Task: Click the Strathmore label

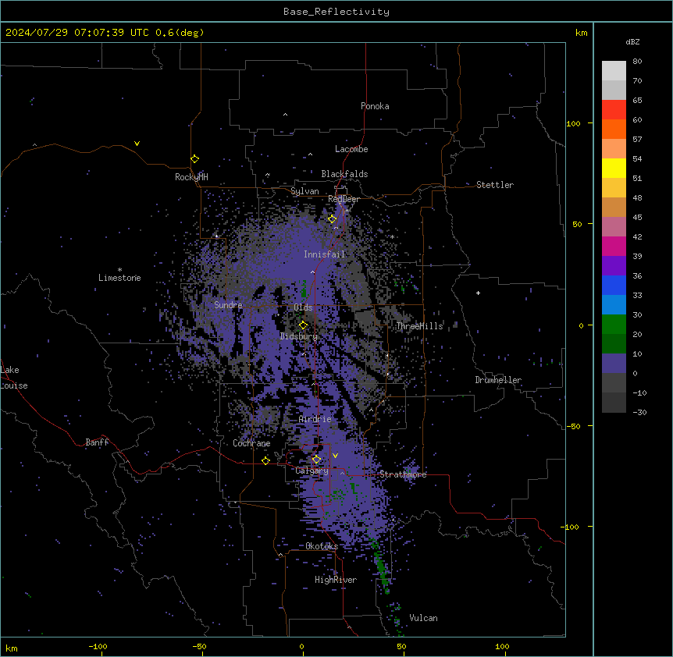Action: [x=403, y=474]
